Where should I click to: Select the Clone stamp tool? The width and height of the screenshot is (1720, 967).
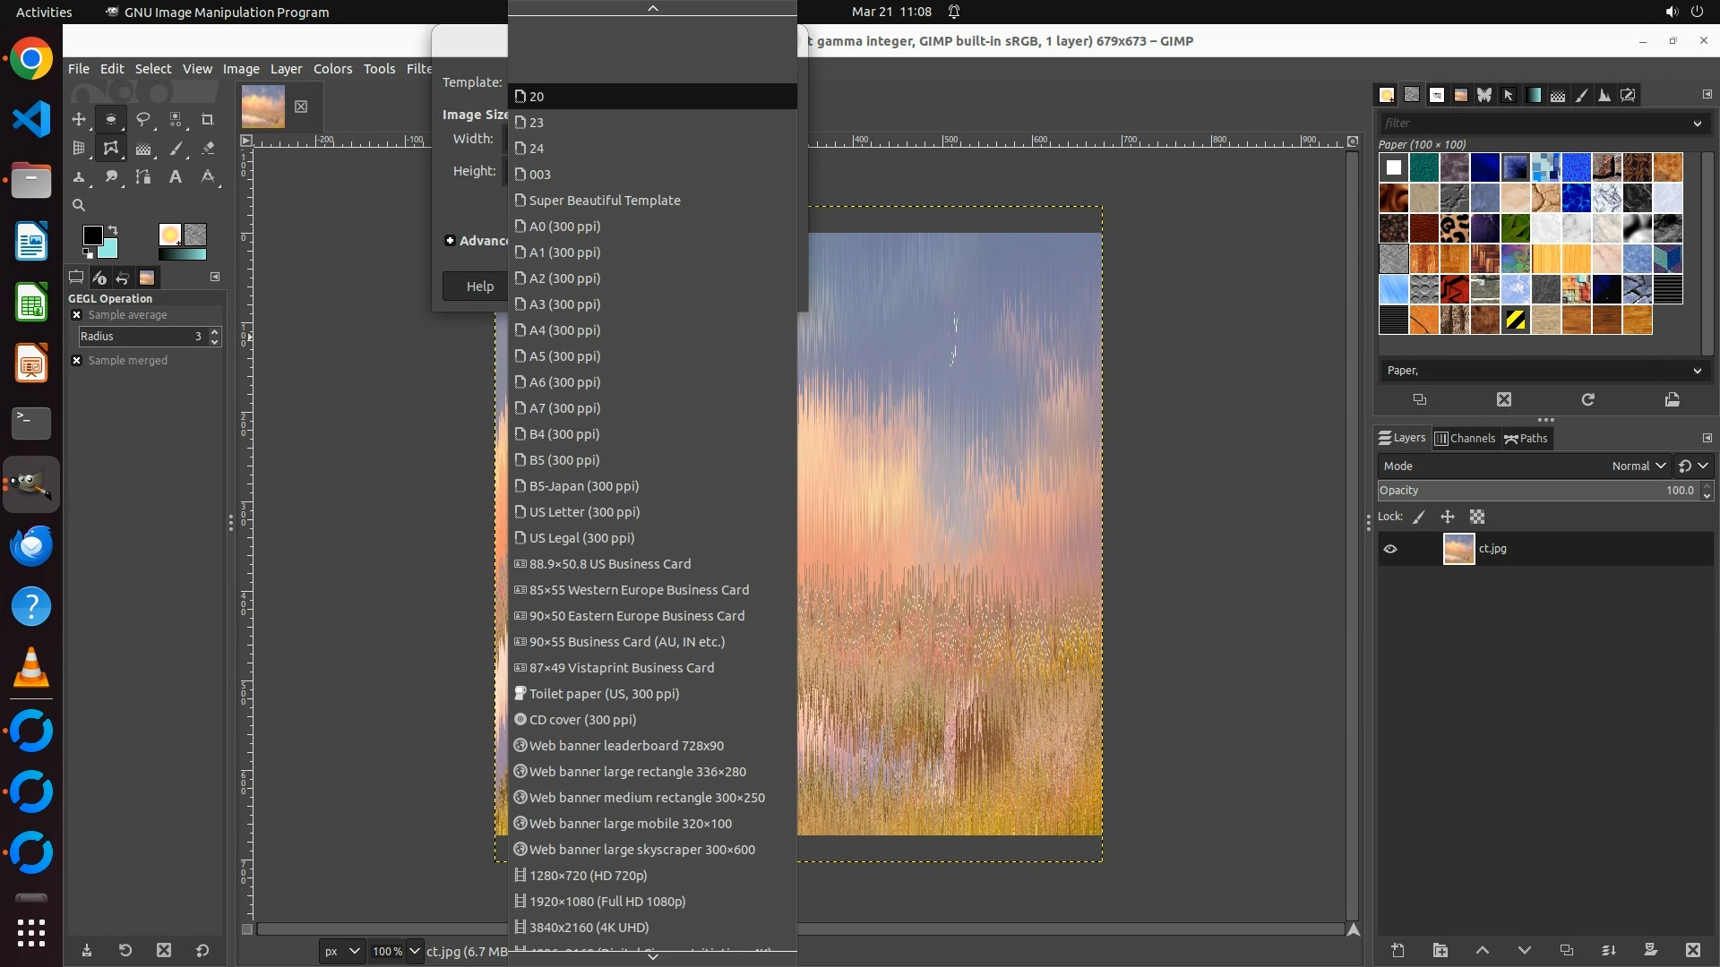pos(79,177)
